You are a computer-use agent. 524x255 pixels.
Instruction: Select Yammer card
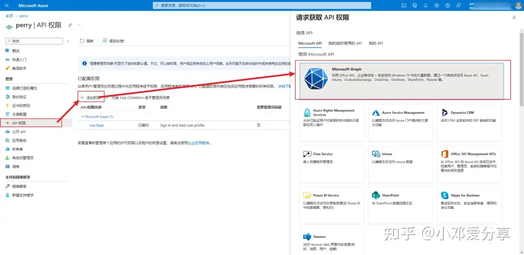coord(332,241)
